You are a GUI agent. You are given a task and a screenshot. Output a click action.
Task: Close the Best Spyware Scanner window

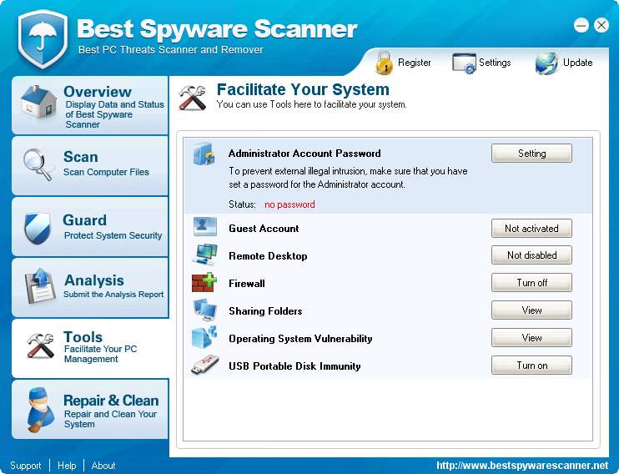(x=601, y=26)
